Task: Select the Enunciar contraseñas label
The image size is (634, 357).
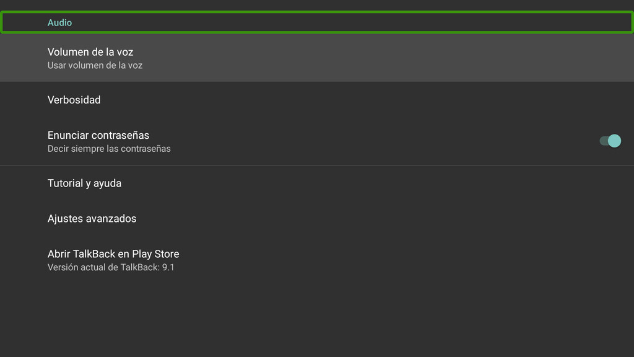Action: tap(98, 135)
